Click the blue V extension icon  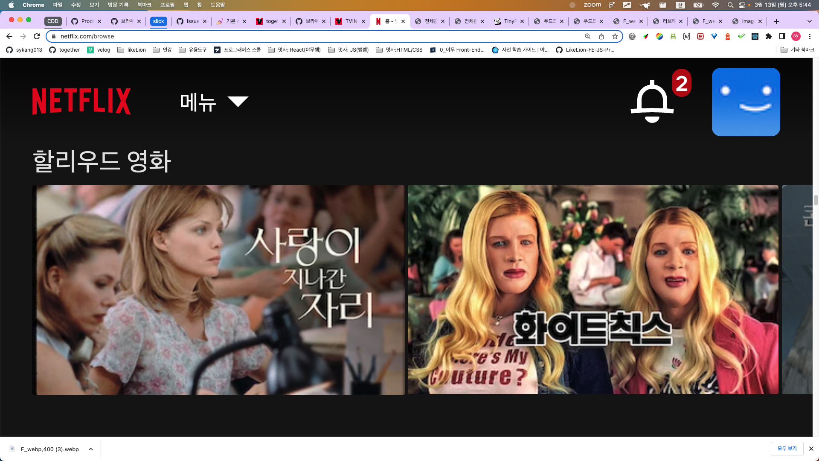pyautogui.click(x=714, y=36)
